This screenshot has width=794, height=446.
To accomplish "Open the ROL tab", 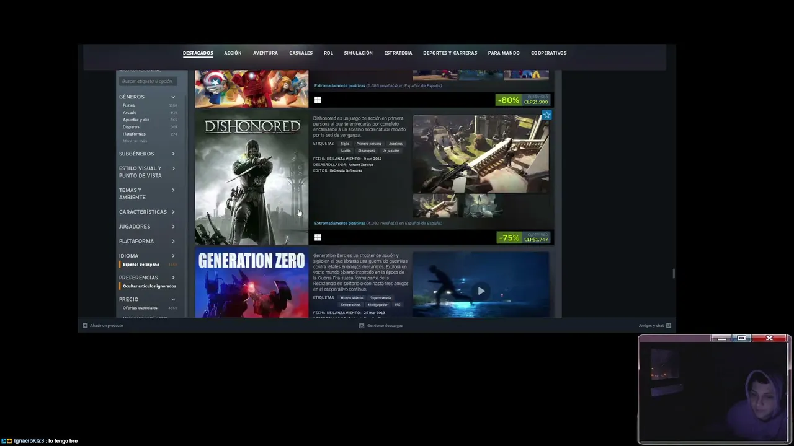I will [x=328, y=53].
